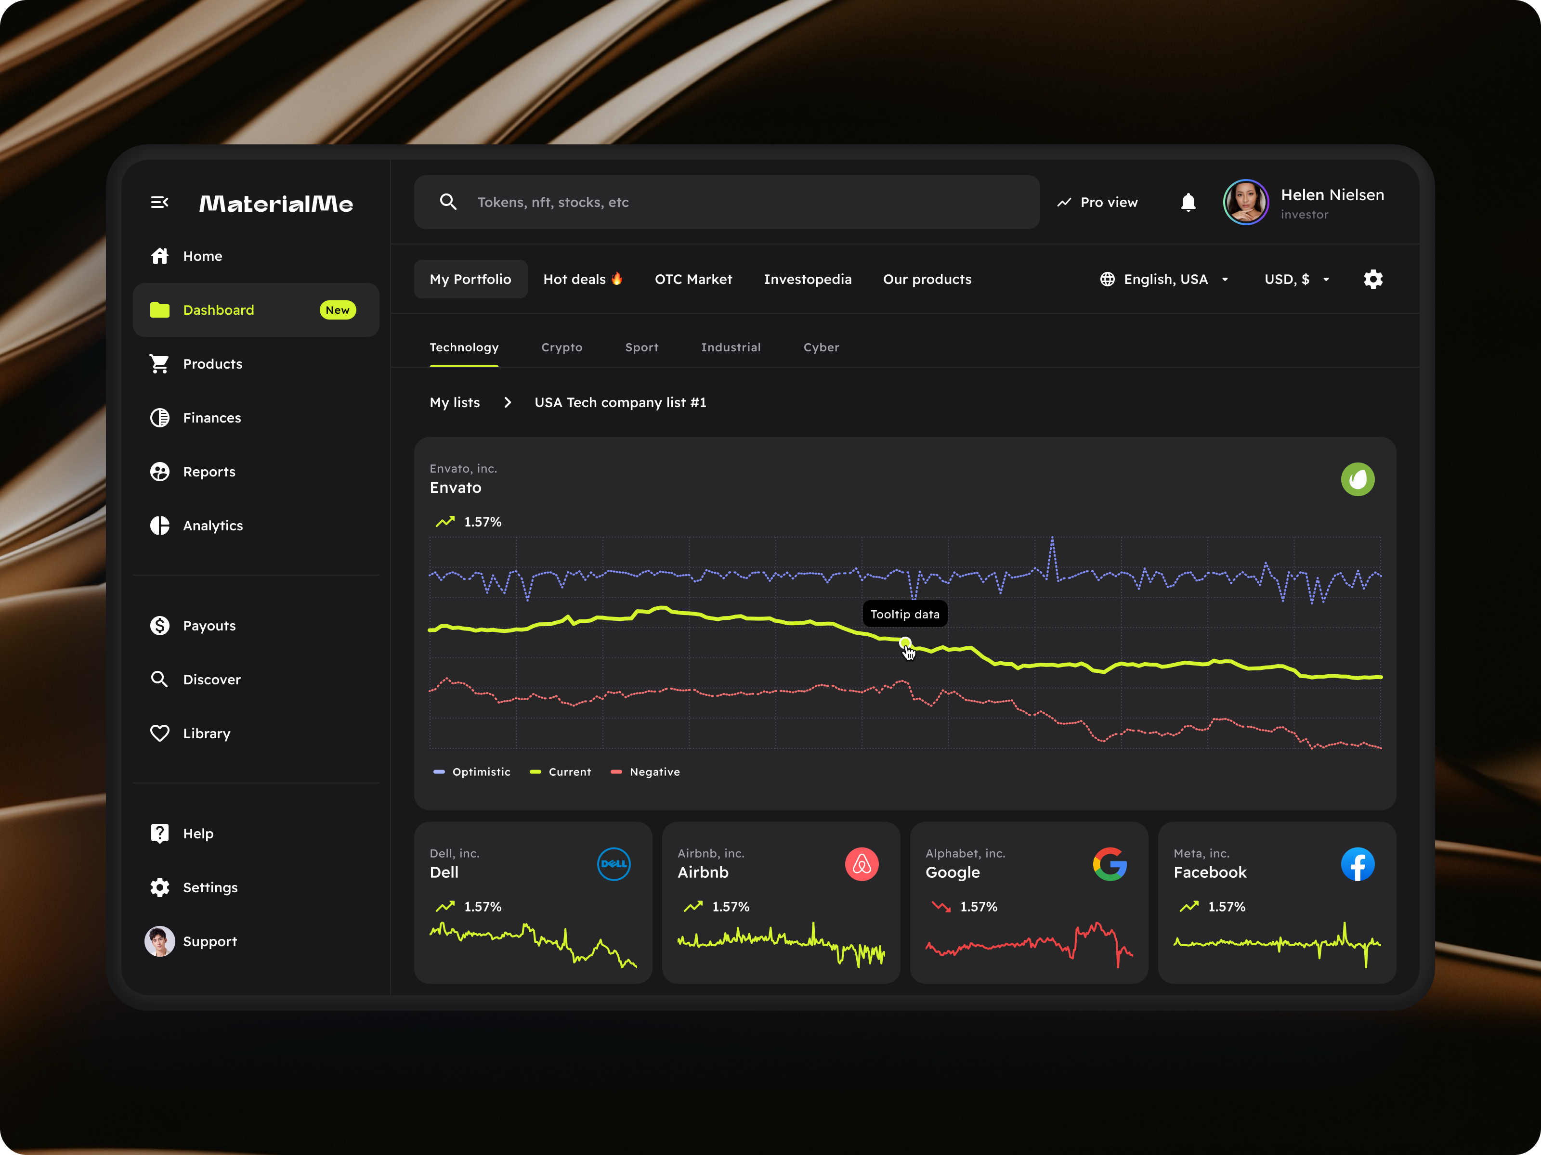Open the settings gear next to currency selector
Image resolution: width=1541 pixels, height=1155 pixels.
tap(1372, 279)
